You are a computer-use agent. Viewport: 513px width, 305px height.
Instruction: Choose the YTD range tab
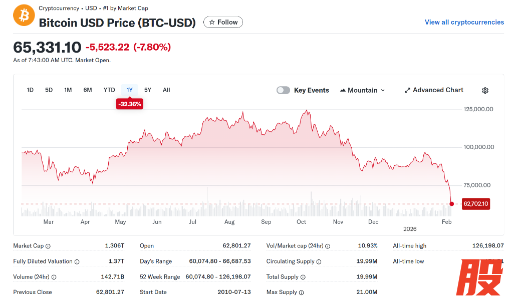pyautogui.click(x=109, y=90)
